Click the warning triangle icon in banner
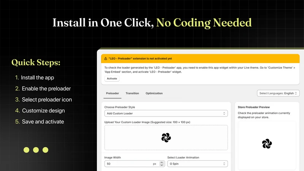Viewport: 304px width, 171px height. click(x=106, y=59)
